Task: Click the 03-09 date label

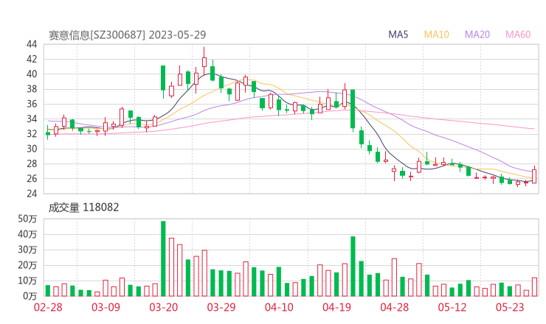Action: point(106,307)
